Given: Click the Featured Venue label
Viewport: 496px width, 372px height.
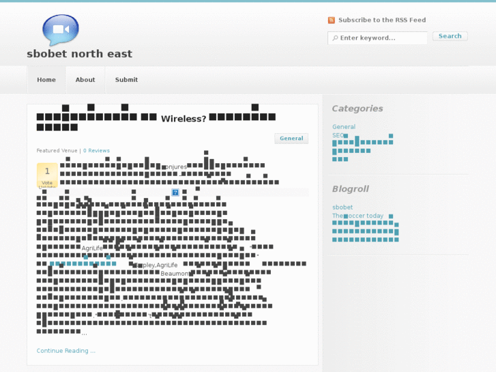Looking at the screenshot, I should (x=57, y=151).
